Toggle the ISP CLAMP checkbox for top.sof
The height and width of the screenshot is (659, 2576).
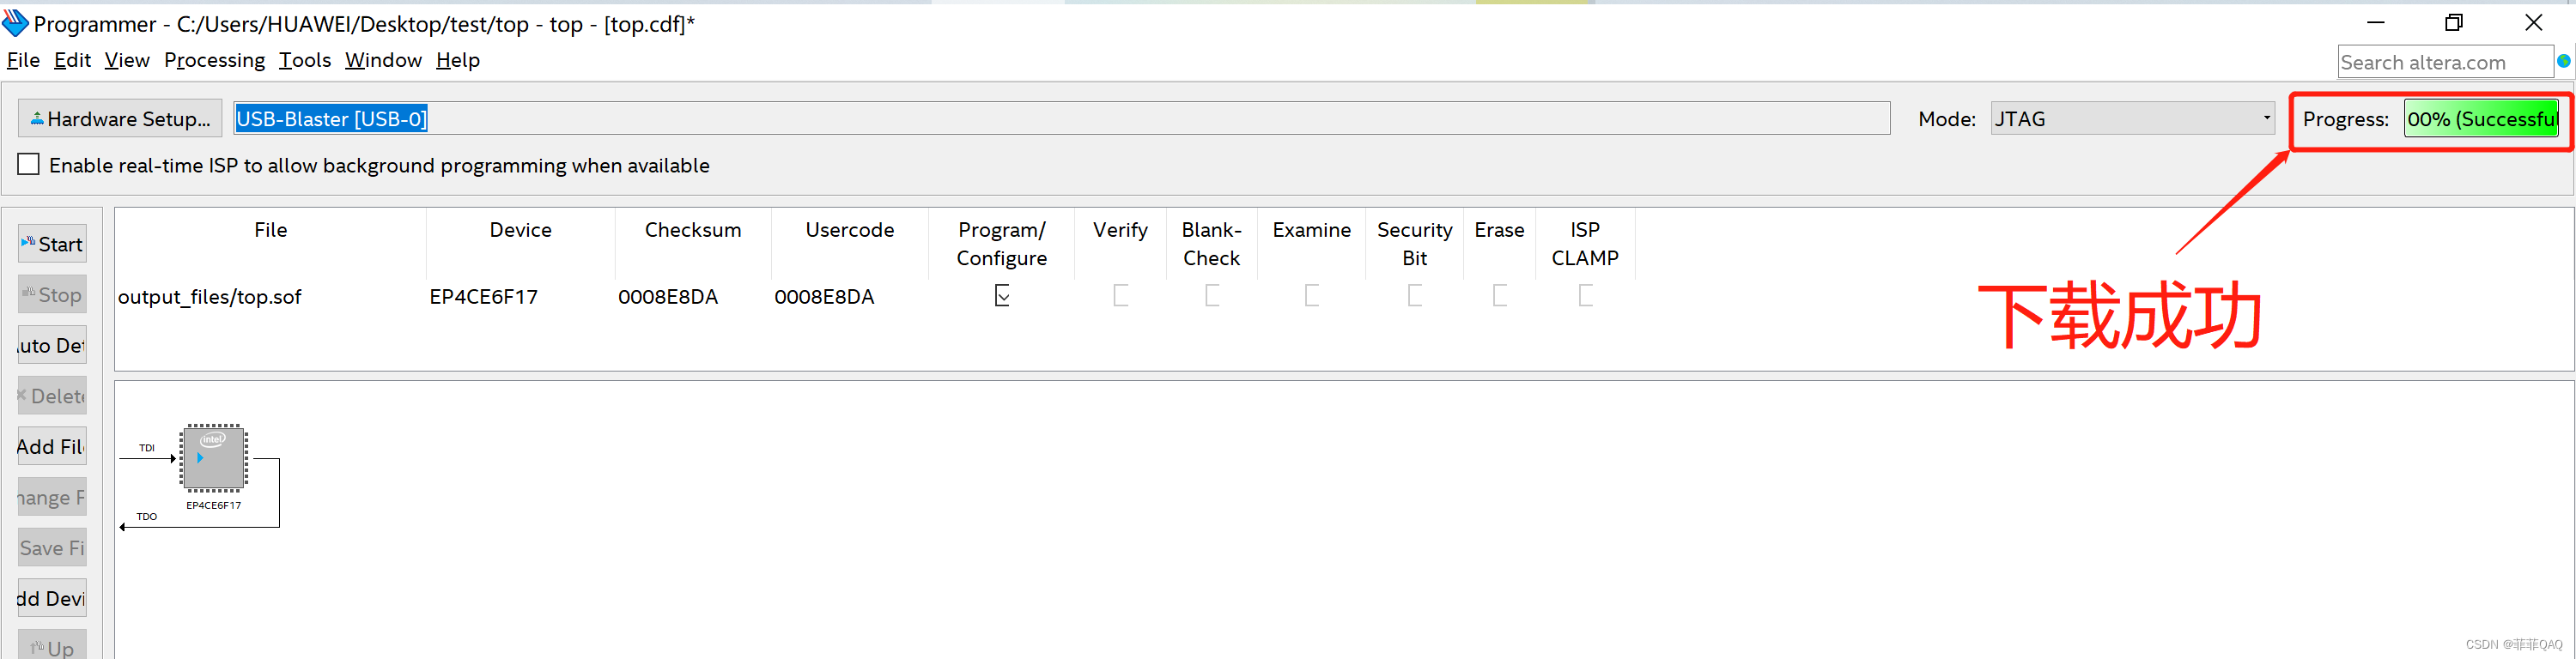[x=1586, y=295]
